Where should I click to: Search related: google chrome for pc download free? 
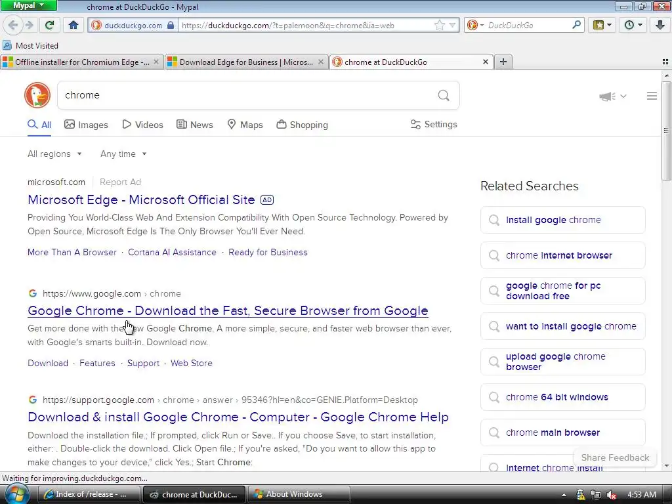tap(562, 291)
